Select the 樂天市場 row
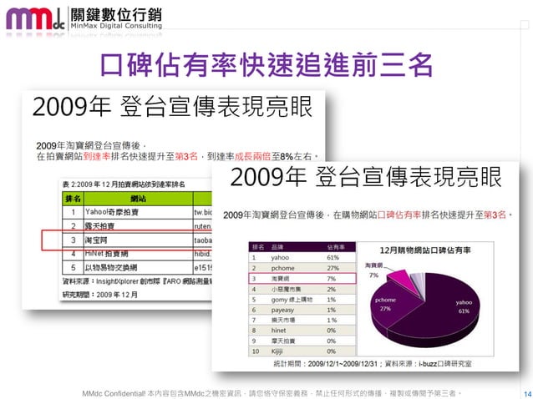 302,320
